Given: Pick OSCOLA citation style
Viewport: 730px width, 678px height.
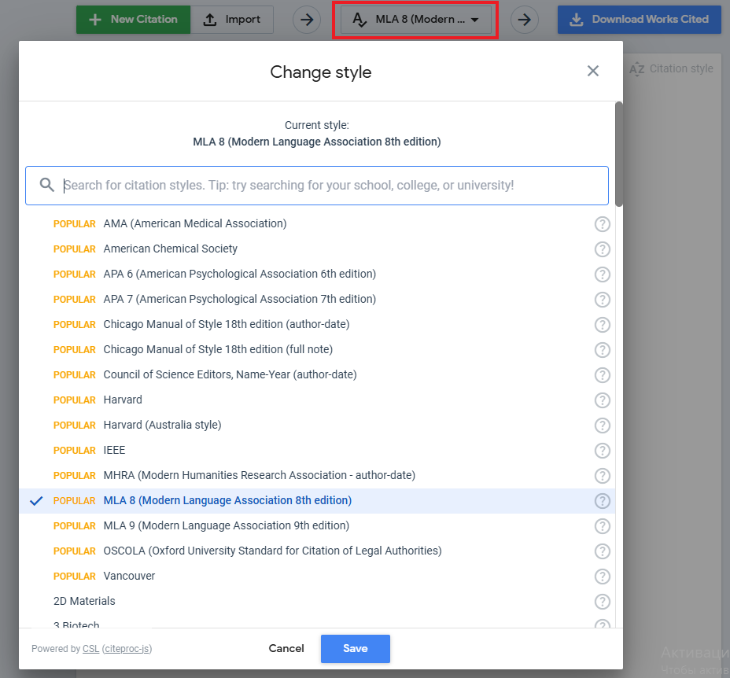Looking at the screenshot, I should click(272, 551).
